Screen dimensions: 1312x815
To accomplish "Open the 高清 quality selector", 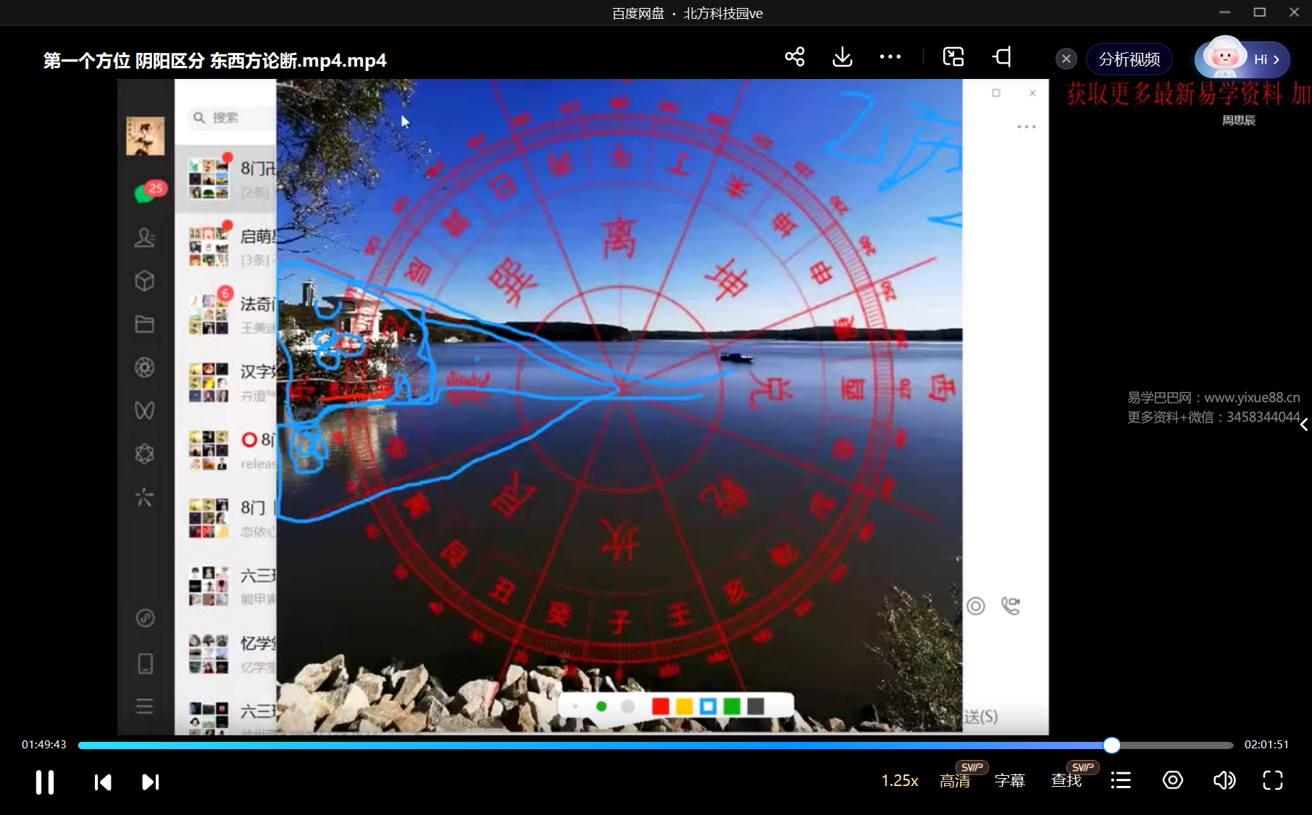I will coord(954,781).
